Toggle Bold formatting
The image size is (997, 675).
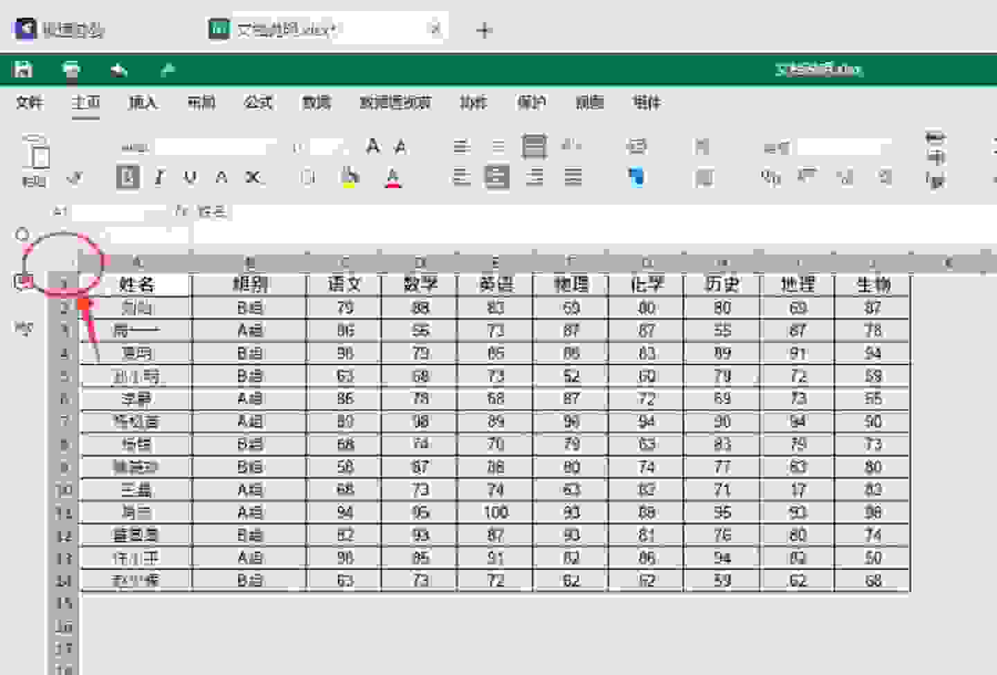coord(128,177)
